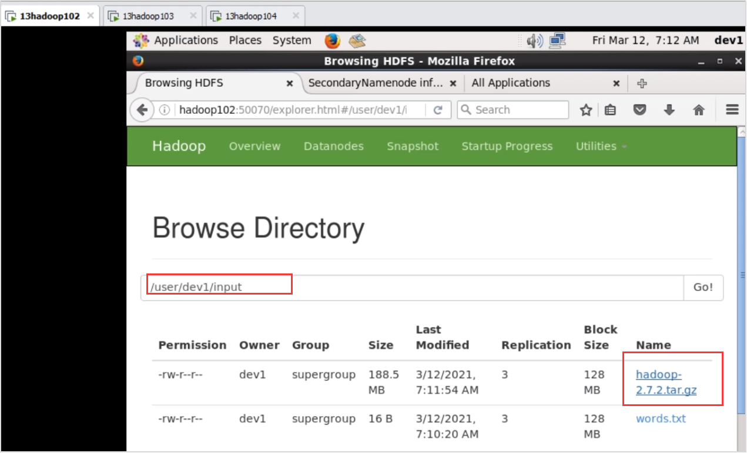Close the Browsing HDFS tab
This screenshot has height=453, width=747.
[x=290, y=83]
